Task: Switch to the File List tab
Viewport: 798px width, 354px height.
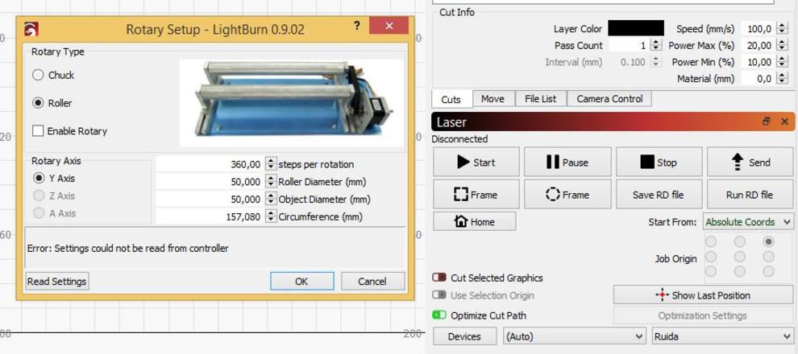Action: [x=541, y=99]
